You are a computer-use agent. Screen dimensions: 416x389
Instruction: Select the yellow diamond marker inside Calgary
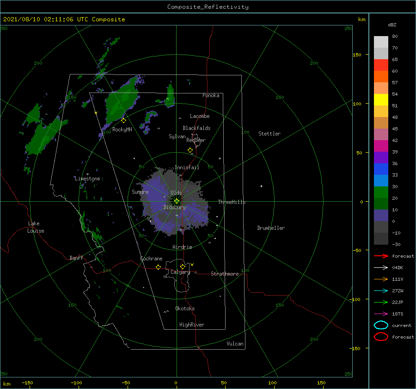[183, 266]
